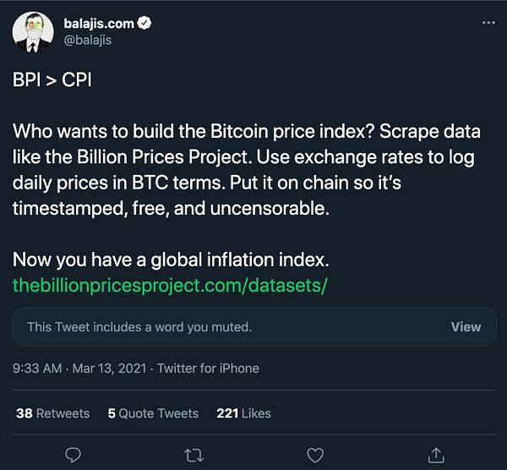507x470 pixels.
Task: Open the share icon menu for this tweet
Action: [x=436, y=454]
